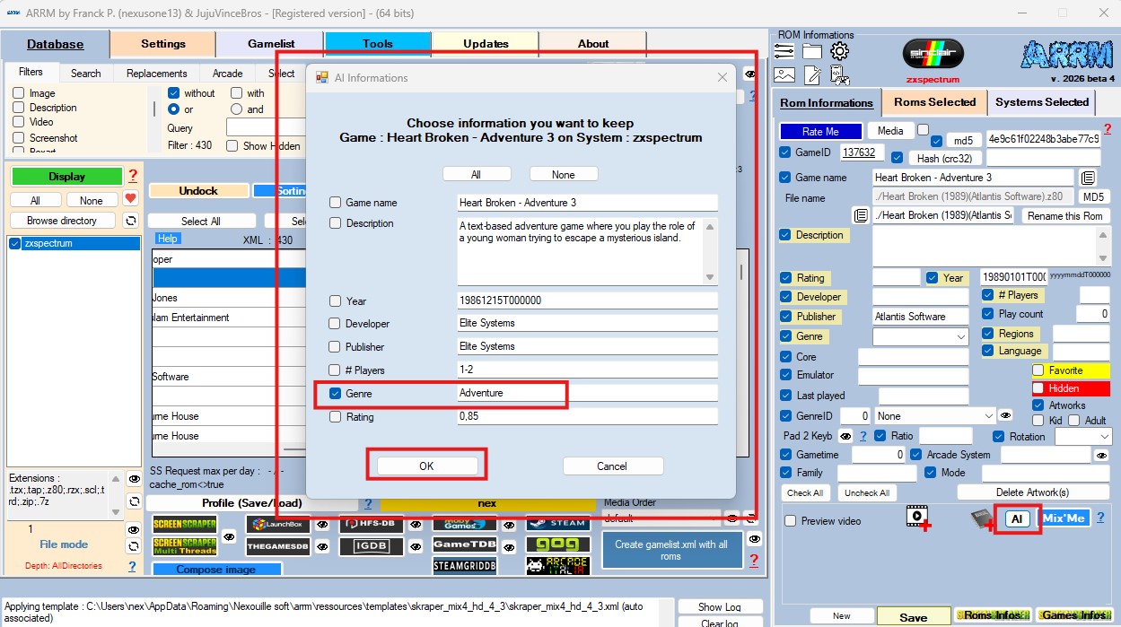Viewport: 1121px width, 627px height.
Task: Click the IGDB scraper logo
Action: click(371, 545)
